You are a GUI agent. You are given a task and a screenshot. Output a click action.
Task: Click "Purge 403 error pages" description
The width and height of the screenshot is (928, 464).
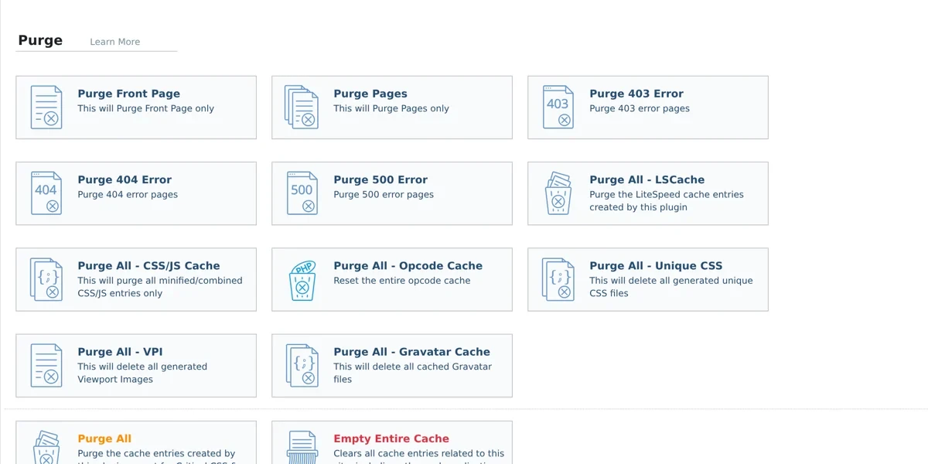tap(640, 108)
